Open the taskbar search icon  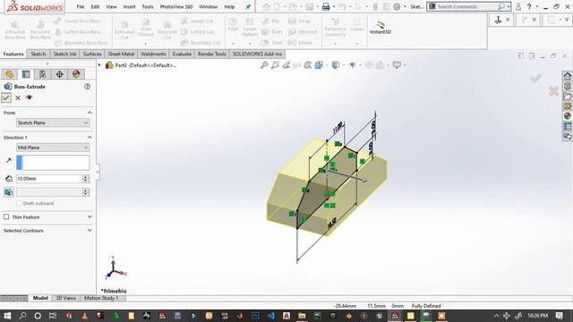(22, 316)
